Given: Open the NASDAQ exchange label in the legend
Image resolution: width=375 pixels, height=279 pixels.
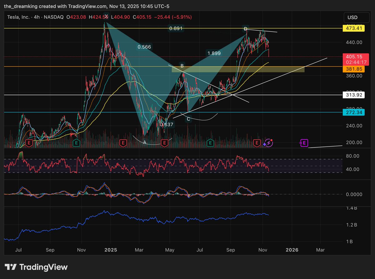Looking at the screenshot, I should tap(53, 17).
